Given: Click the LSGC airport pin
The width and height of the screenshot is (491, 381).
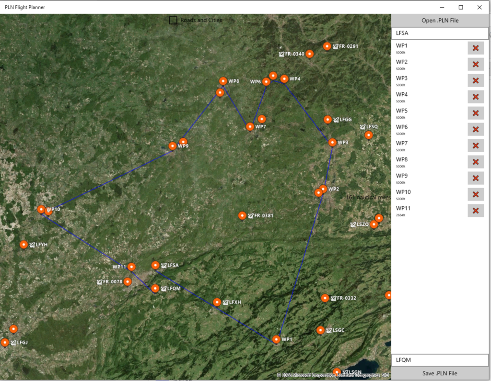Looking at the screenshot, I should pyautogui.click(x=320, y=330).
